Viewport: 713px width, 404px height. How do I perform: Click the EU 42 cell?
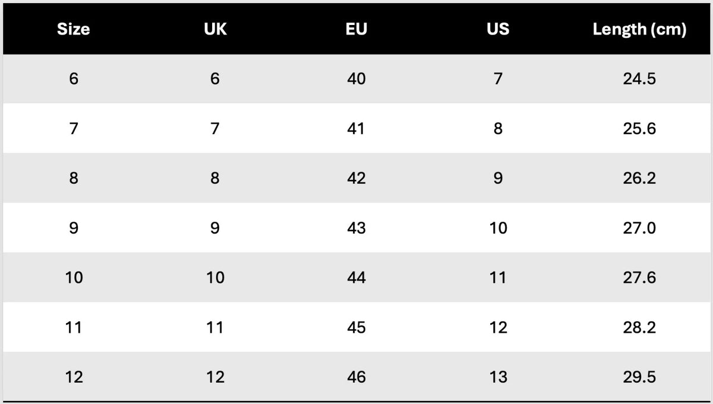(x=356, y=178)
